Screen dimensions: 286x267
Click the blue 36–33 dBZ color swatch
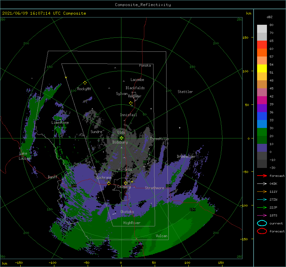tap(262, 116)
